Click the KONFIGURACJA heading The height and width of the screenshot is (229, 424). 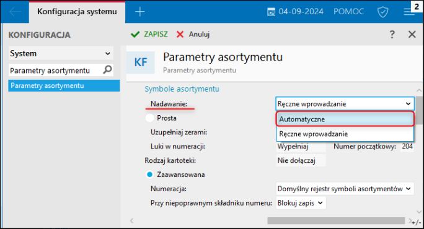point(40,35)
